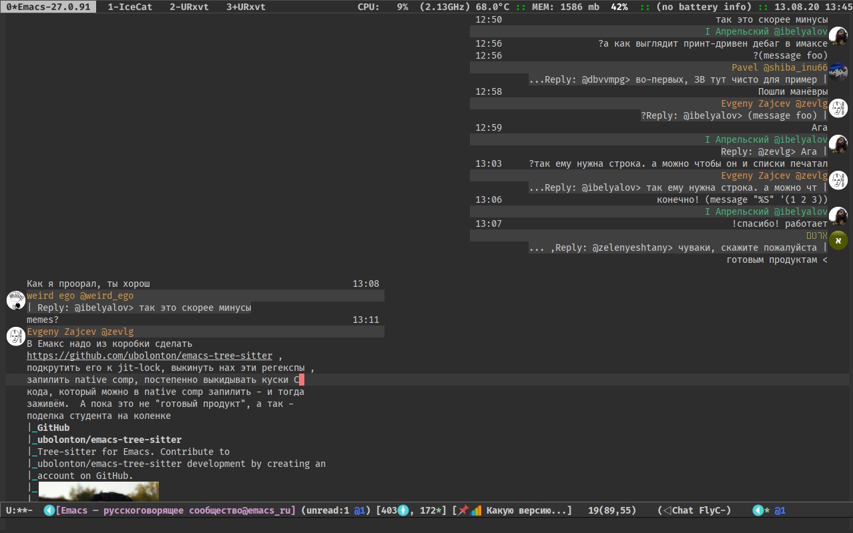Click the _GitHub site name in preview

pyautogui.click(x=53, y=428)
